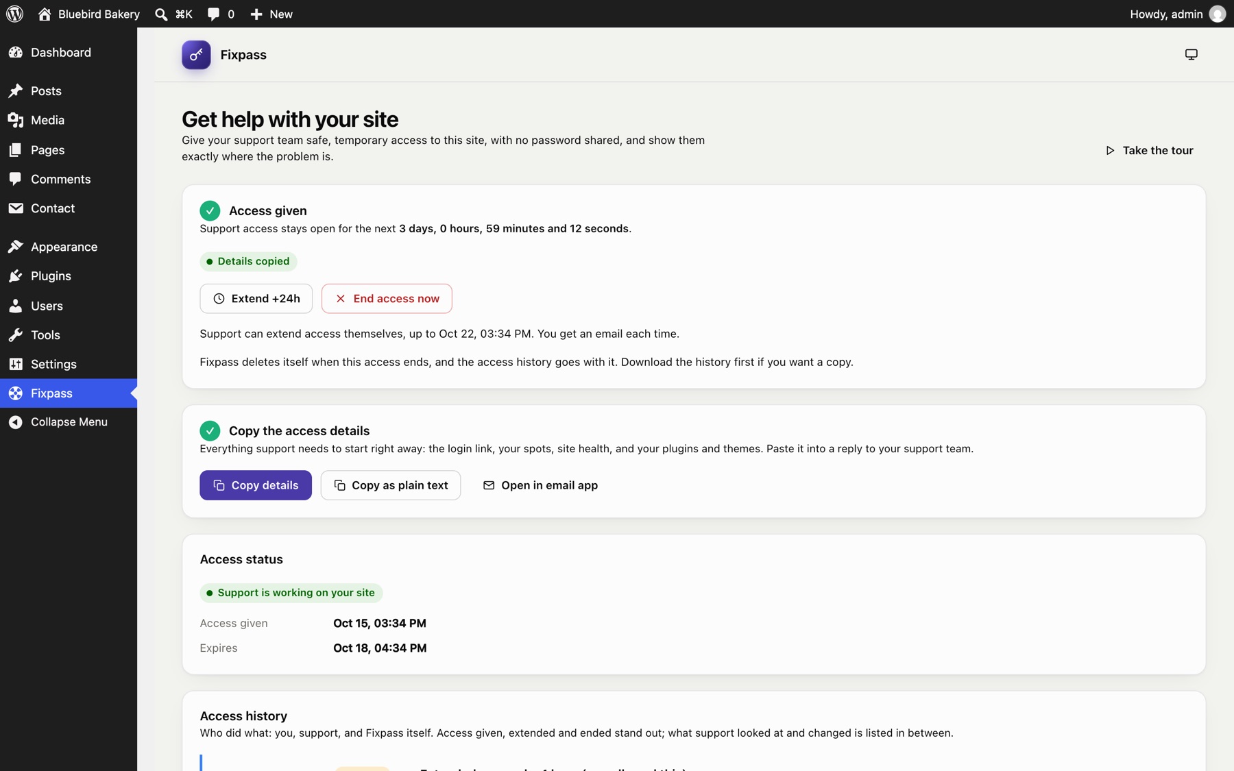The width and height of the screenshot is (1234, 771).
Task: Click the Copy details button
Action: click(256, 485)
